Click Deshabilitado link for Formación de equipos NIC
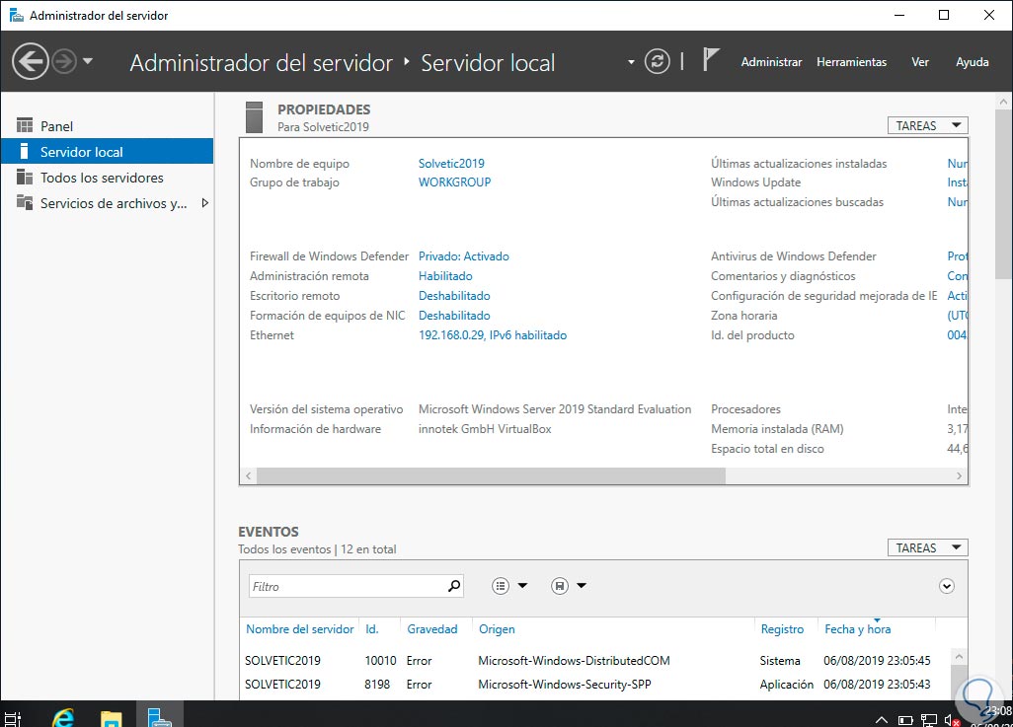Image resolution: width=1013 pixels, height=727 pixels. coord(454,315)
